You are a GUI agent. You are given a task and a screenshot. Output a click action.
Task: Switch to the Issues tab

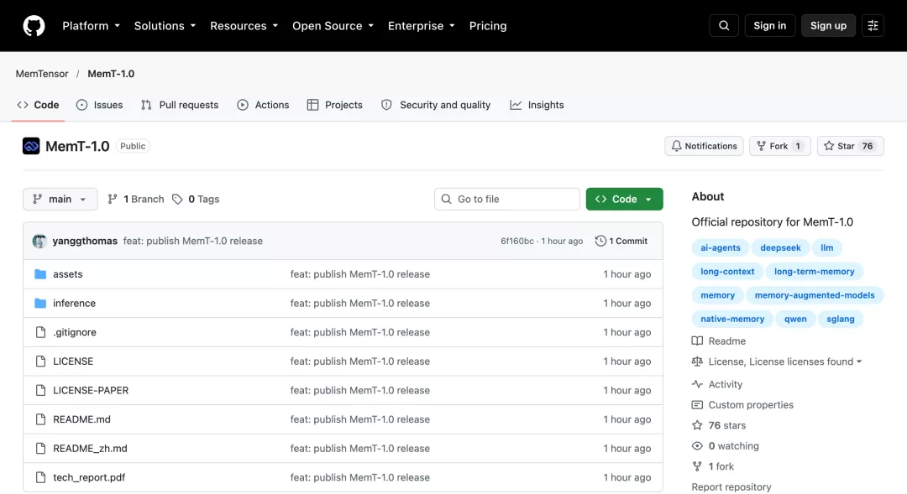click(x=99, y=105)
